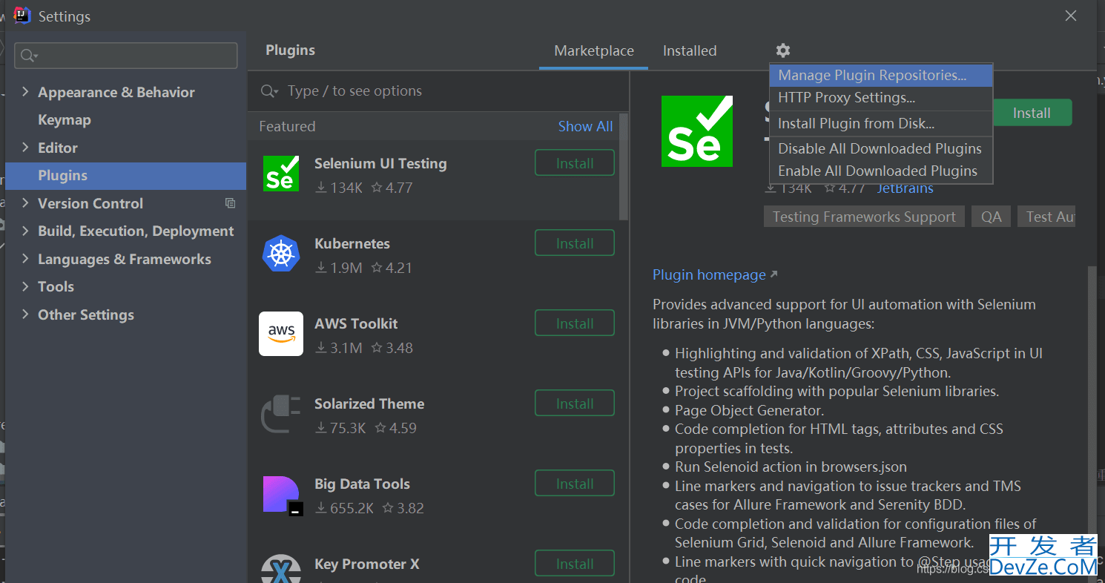The image size is (1105, 583).
Task: Install the Kubernetes plugin
Action: pyautogui.click(x=575, y=243)
